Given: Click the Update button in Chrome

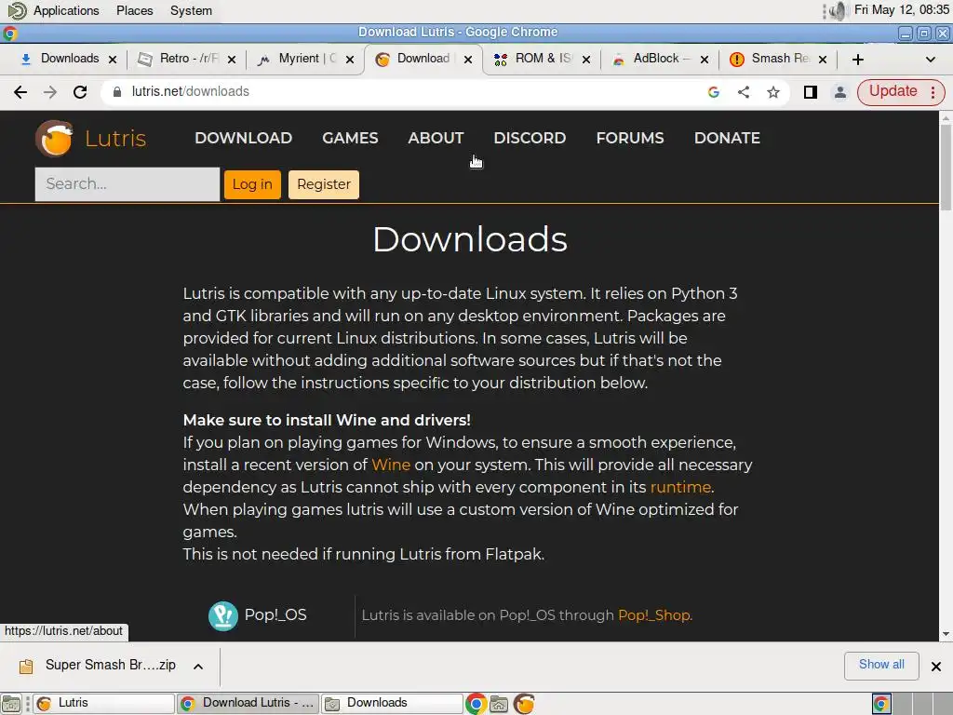Looking at the screenshot, I should (893, 91).
